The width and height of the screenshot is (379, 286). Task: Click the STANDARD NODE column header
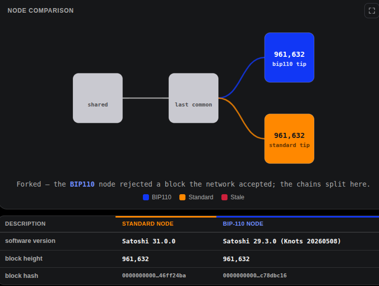coord(147,224)
